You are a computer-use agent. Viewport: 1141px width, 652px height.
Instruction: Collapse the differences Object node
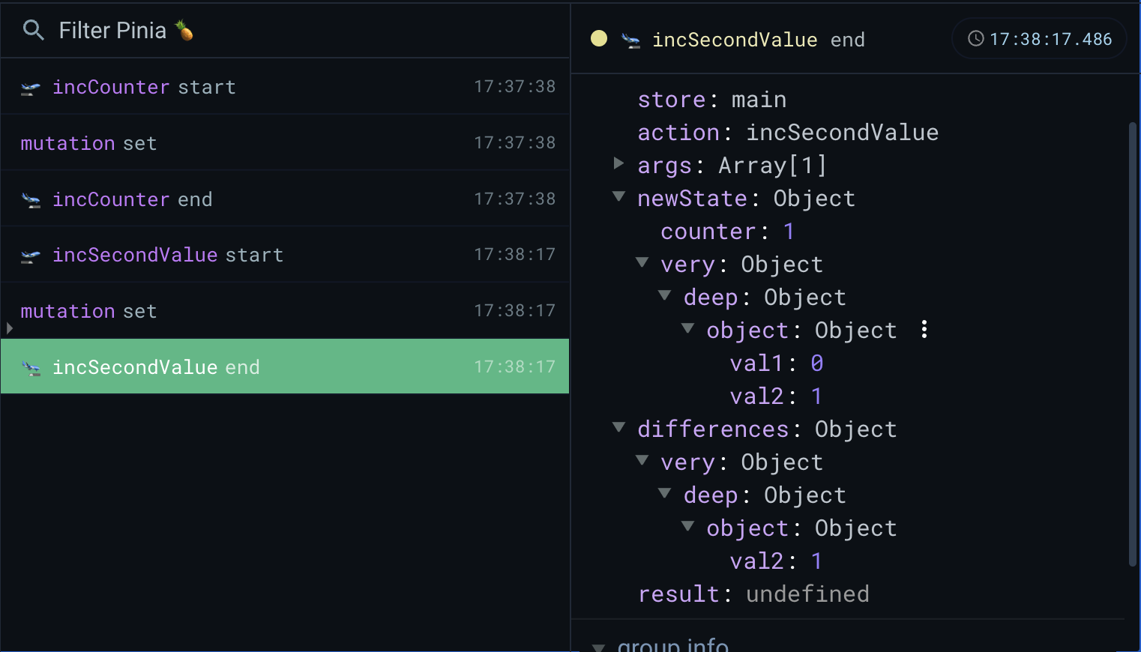(x=618, y=427)
